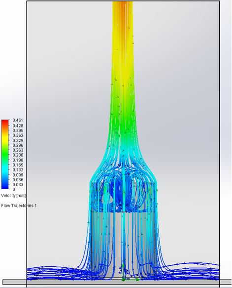Click the 0.165 value in the velocity scale
232x288 pixels.
(18, 165)
